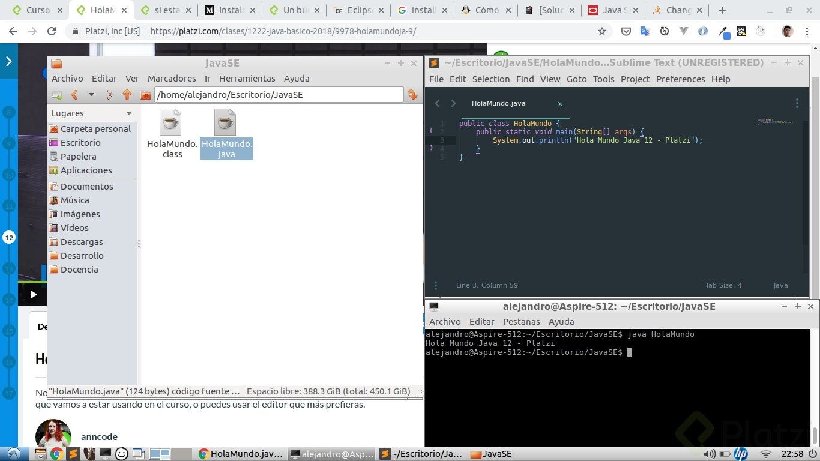Click Sublime's previous tab left chevron
Viewport: 820px width, 461px height.
pos(438,104)
